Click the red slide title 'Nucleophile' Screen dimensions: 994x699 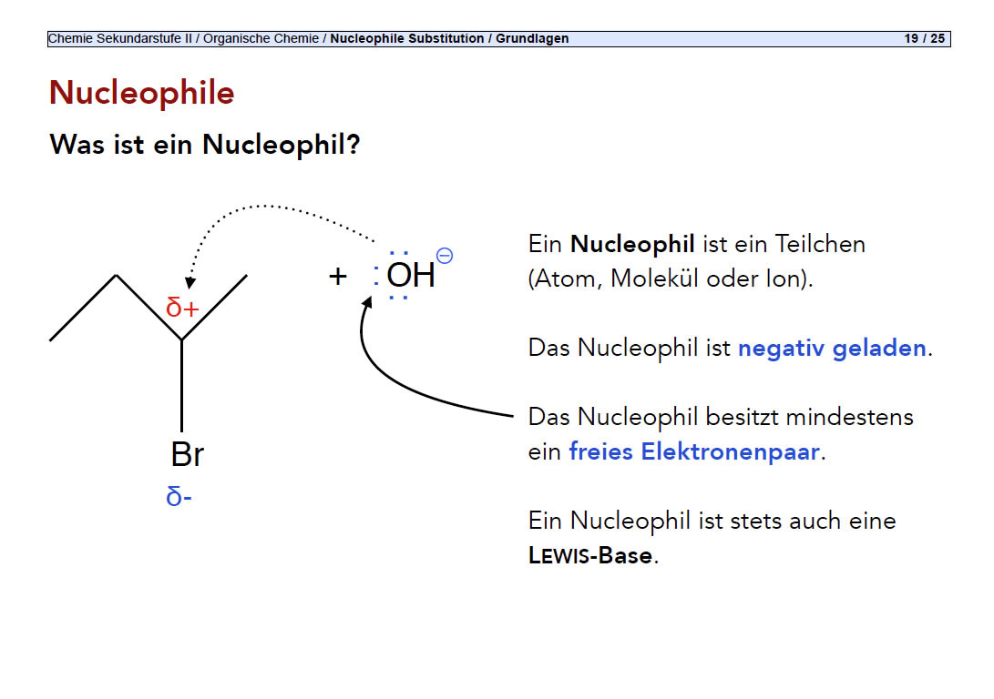click(x=141, y=93)
